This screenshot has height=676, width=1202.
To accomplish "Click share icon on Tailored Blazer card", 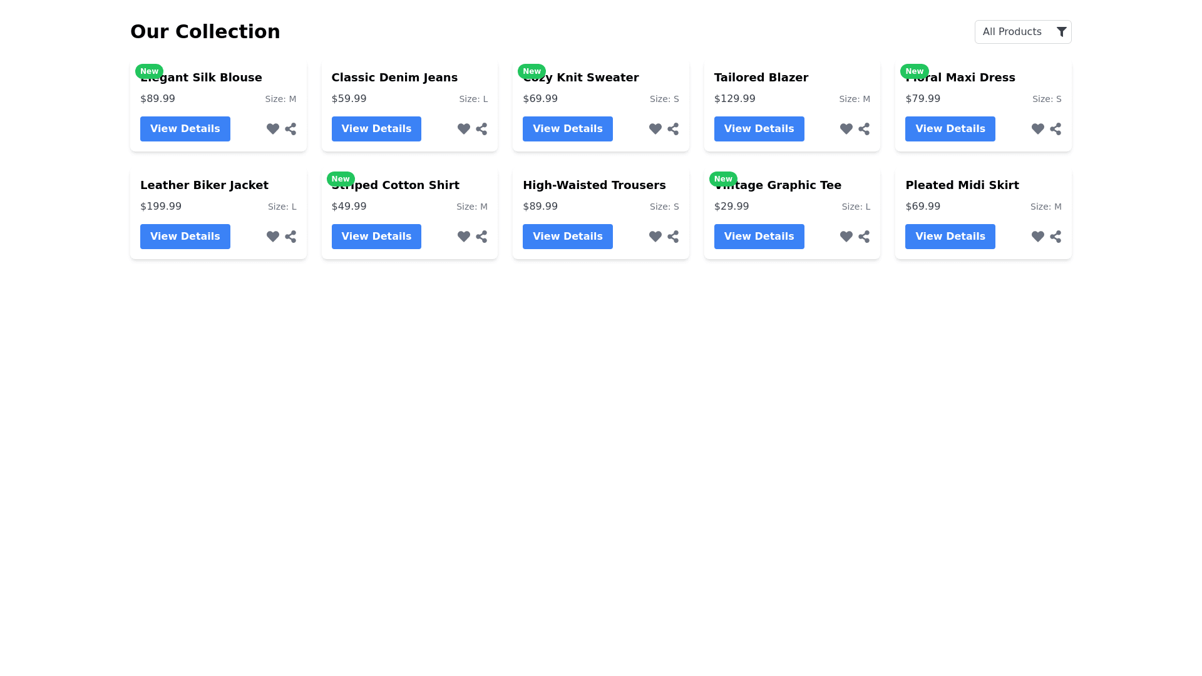I will (x=864, y=129).
